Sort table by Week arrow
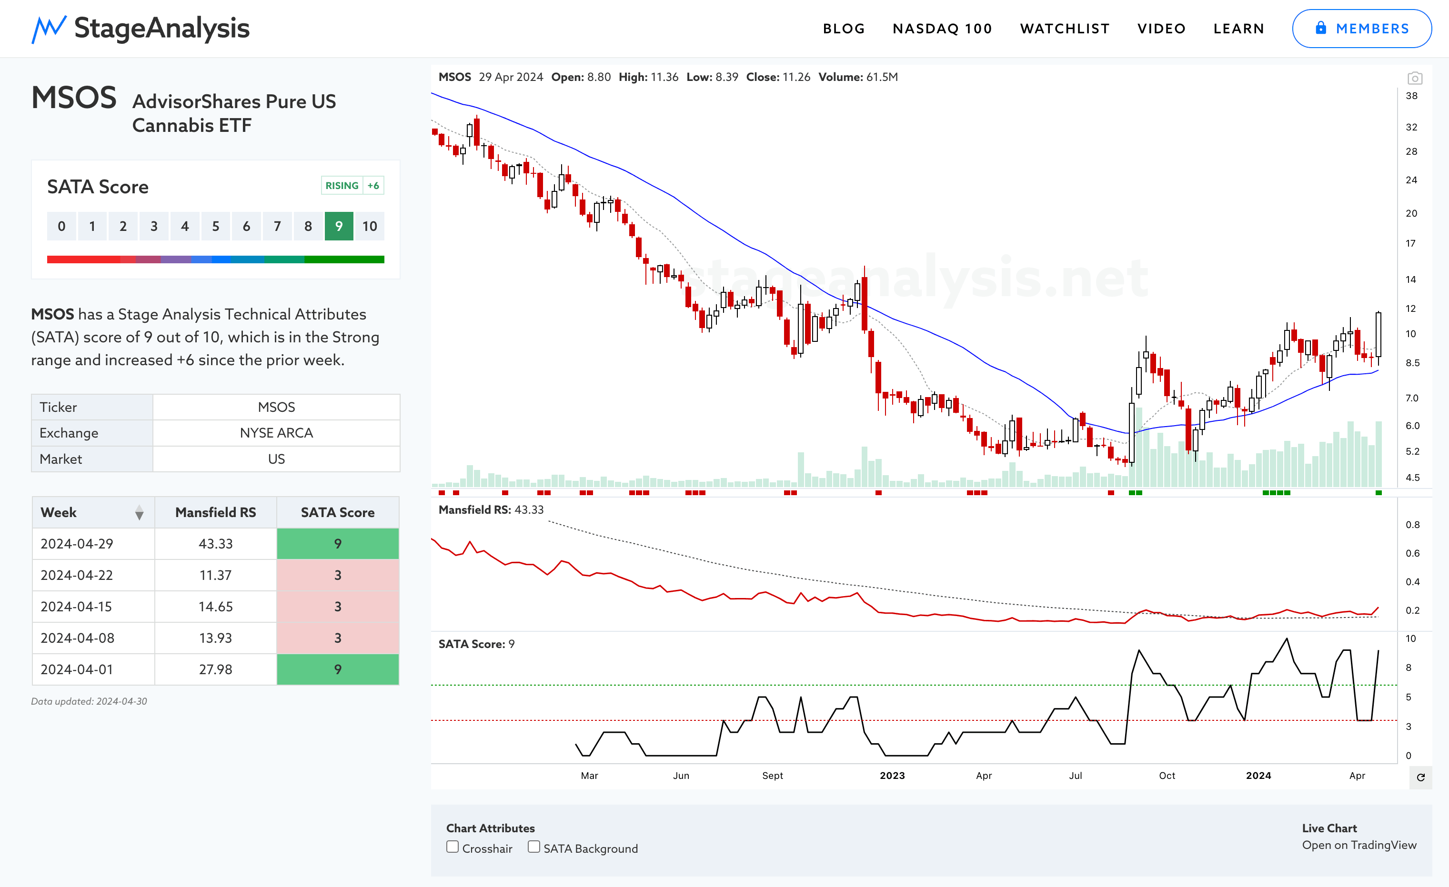1449x887 pixels. (139, 513)
